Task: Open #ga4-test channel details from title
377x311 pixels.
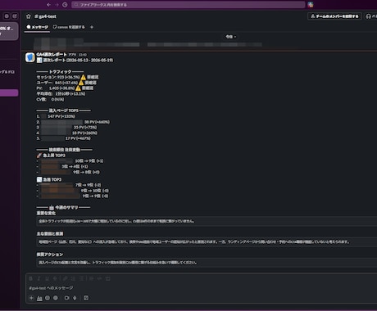Action: tap(45, 16)
